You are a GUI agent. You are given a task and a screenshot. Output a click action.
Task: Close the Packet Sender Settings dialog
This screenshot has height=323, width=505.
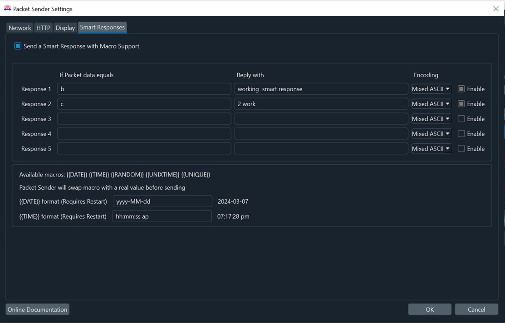point(495,9)
